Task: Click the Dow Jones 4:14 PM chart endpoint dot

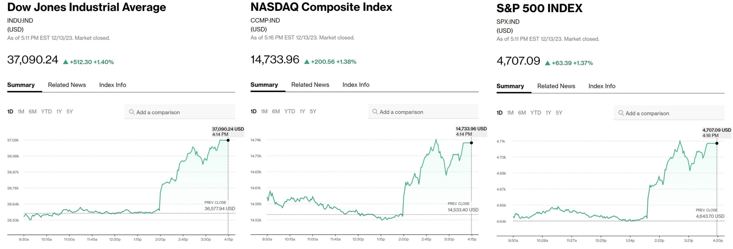Action: pyautogui.click(x=228, y=140)
